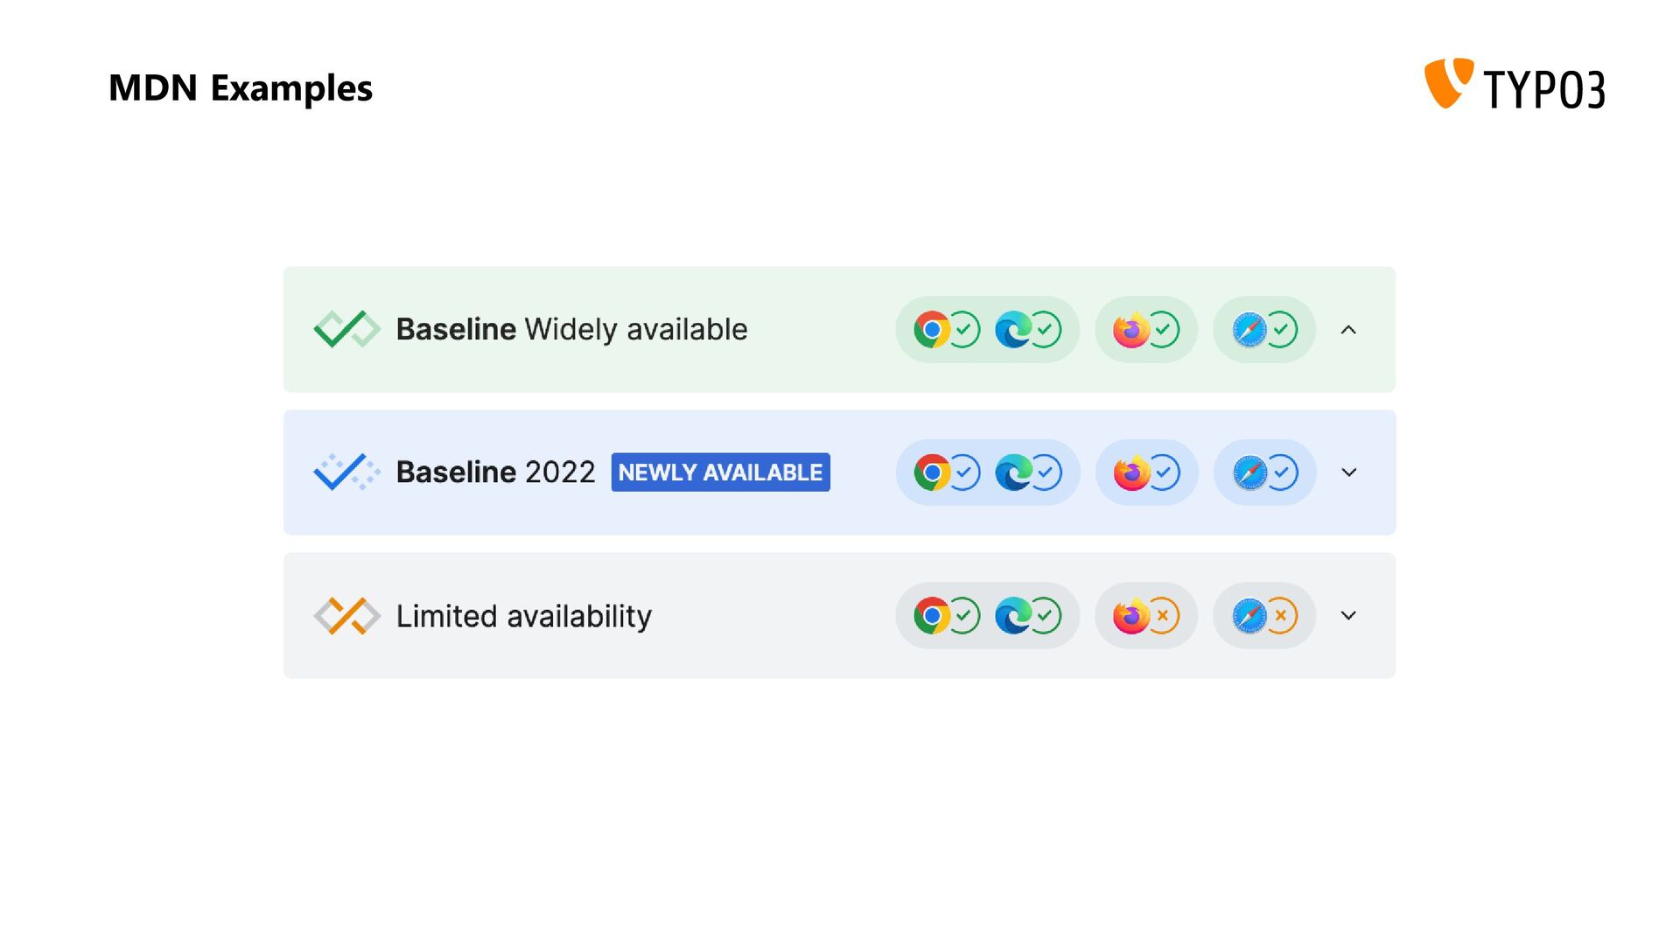Click the Limited availability label text

pos(524,616)
